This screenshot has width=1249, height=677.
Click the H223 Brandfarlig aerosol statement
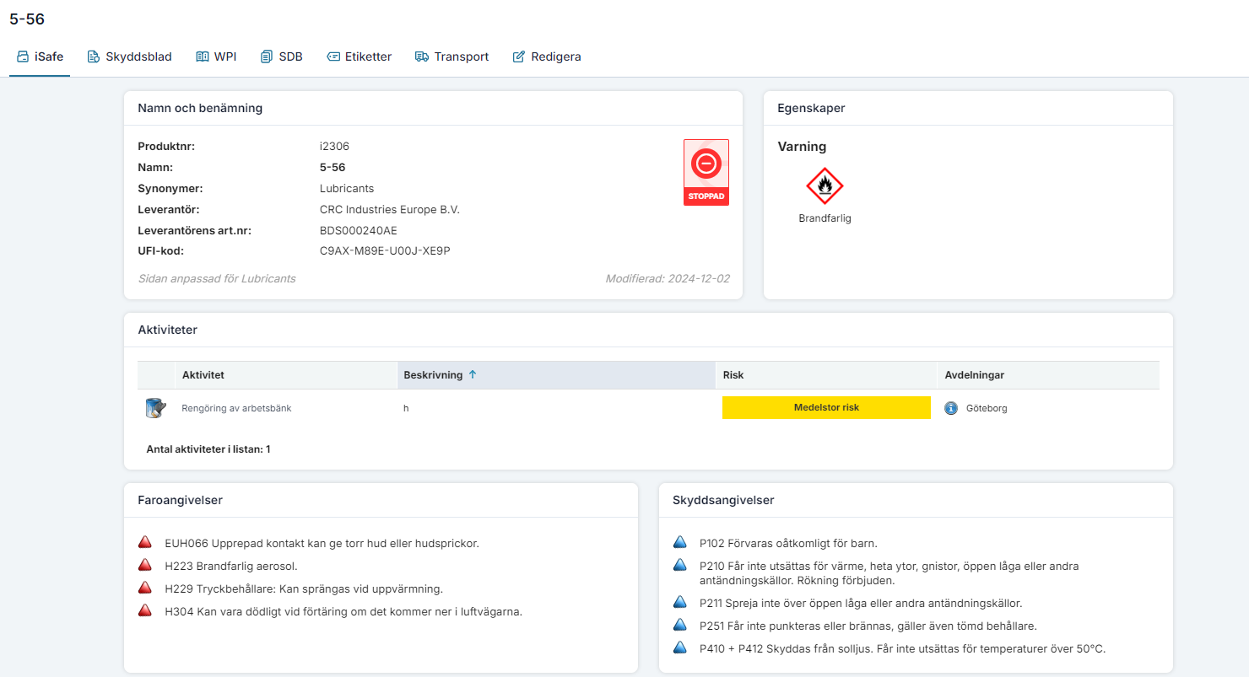[231, 567]
